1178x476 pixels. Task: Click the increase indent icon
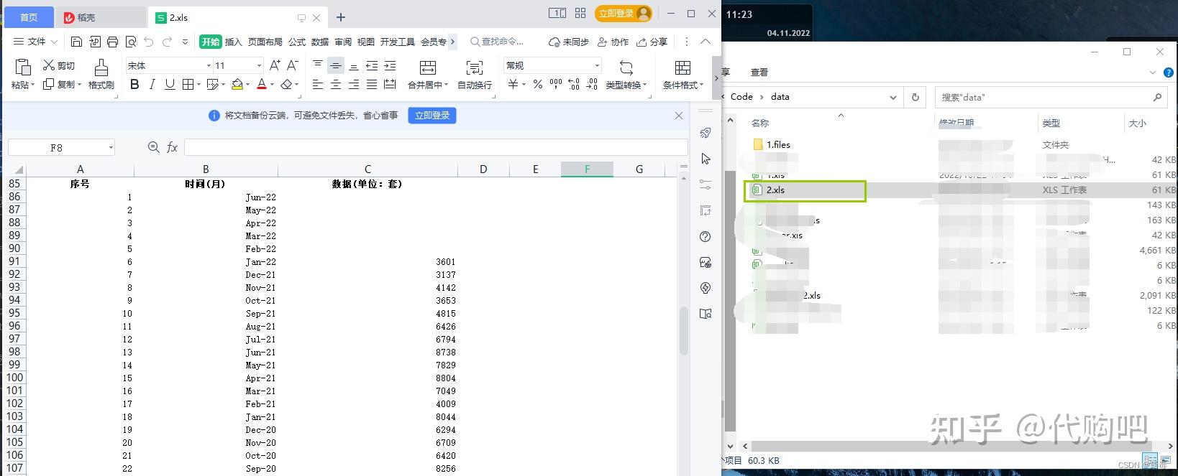point(390,65)
